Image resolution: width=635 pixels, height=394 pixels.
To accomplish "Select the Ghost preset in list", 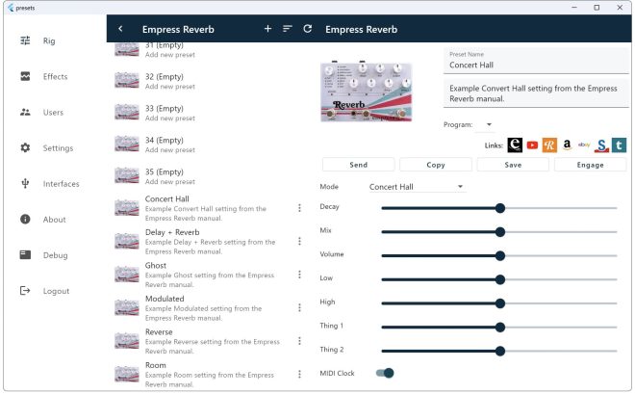I will tap(209, 275).
